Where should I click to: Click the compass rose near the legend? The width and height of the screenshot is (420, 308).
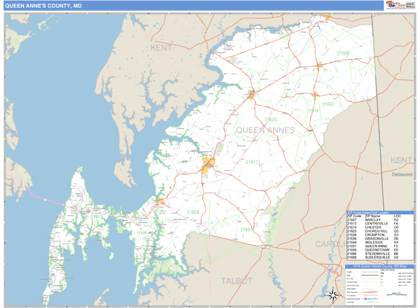(332, 295)
